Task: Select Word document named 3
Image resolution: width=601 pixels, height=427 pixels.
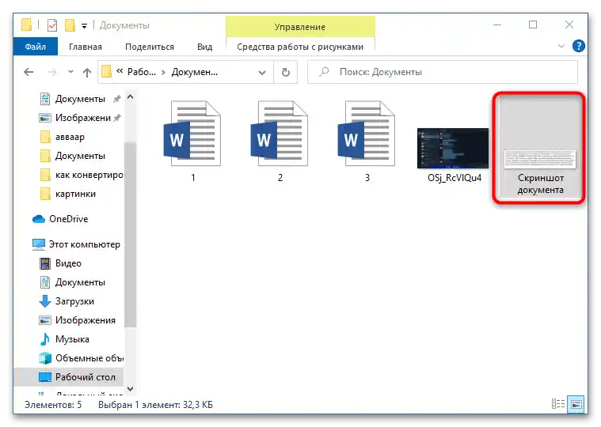Action: (367, 141)
